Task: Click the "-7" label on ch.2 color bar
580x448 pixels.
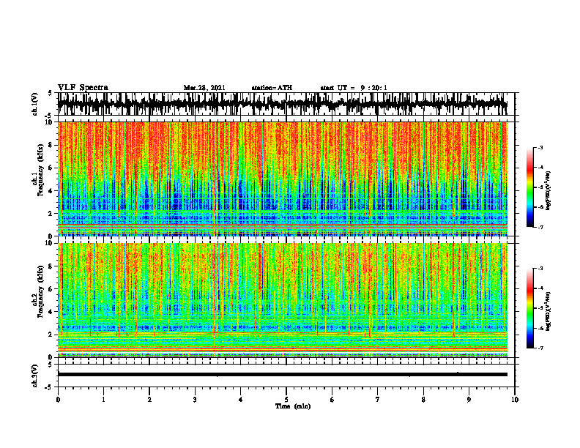Action: pyautogui.click(x=540, y=348)
